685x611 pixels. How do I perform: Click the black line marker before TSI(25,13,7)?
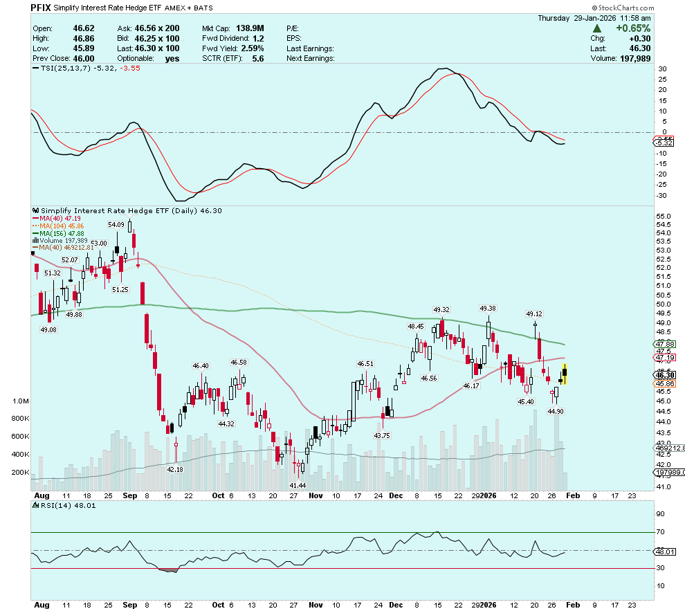pos(36,68)
